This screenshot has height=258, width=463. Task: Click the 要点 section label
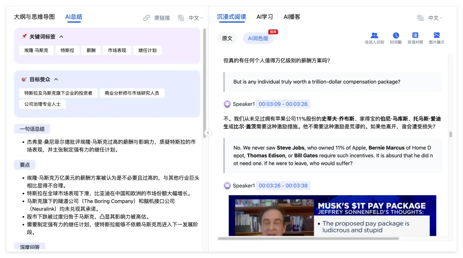click(x=24, y=165)
